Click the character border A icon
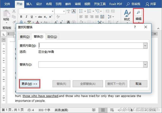This screenshot has width=162, height=113. (74, 11)
